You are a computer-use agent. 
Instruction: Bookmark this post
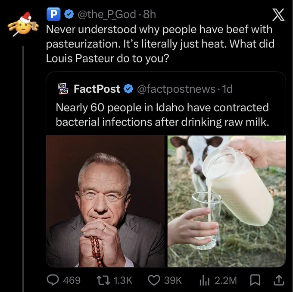coord(255,280)
